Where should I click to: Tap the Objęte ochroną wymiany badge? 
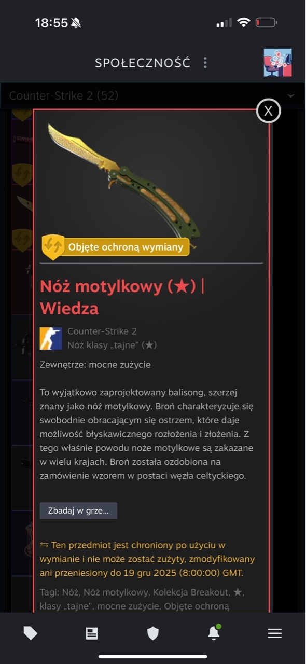coord(116,247)
